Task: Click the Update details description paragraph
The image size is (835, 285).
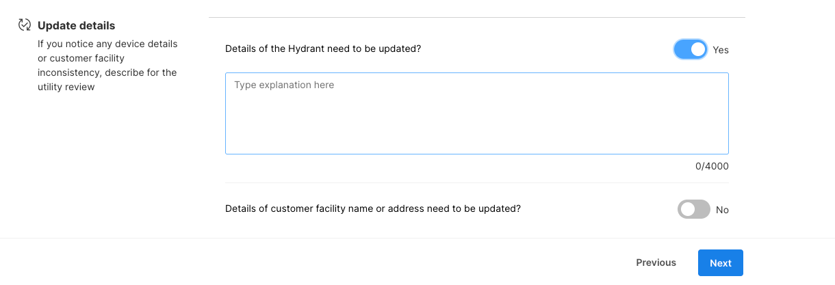Action: [107, 66]
